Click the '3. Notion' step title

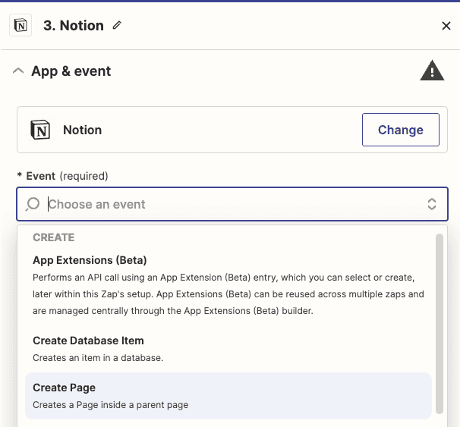(x=74, y=26)
